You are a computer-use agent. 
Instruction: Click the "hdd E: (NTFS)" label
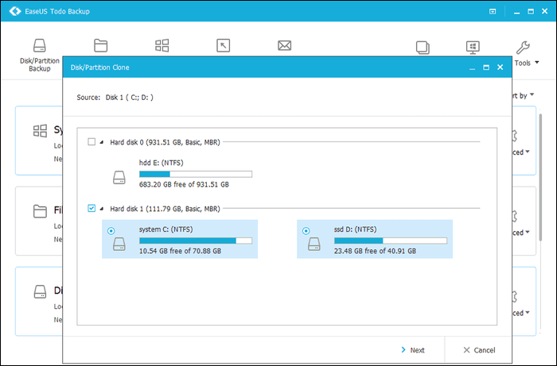pos(162,163)
